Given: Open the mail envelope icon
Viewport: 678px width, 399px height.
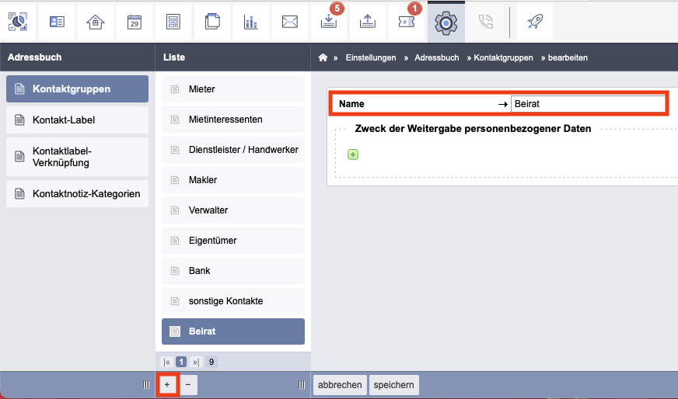Looking at the screenshot, I should pyautogui.click(x=290, y=22).
